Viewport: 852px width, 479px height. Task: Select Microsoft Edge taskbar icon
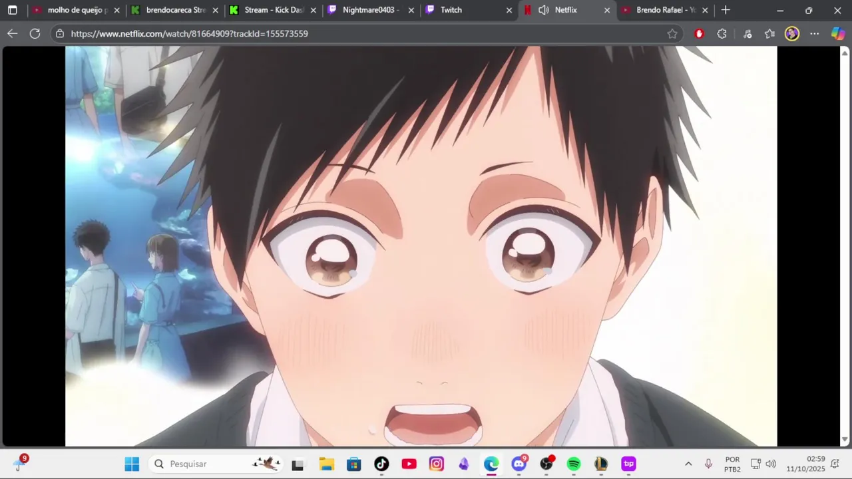pyautogui.click(x=491, y=464)
